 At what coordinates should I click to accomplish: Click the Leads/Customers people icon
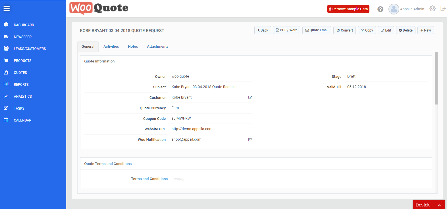click(6, 49)
